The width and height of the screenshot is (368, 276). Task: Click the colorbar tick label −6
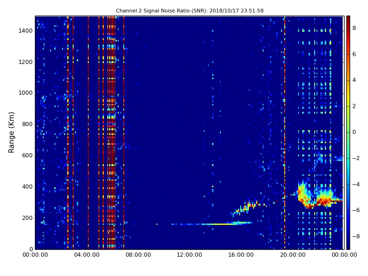point(356,210)
